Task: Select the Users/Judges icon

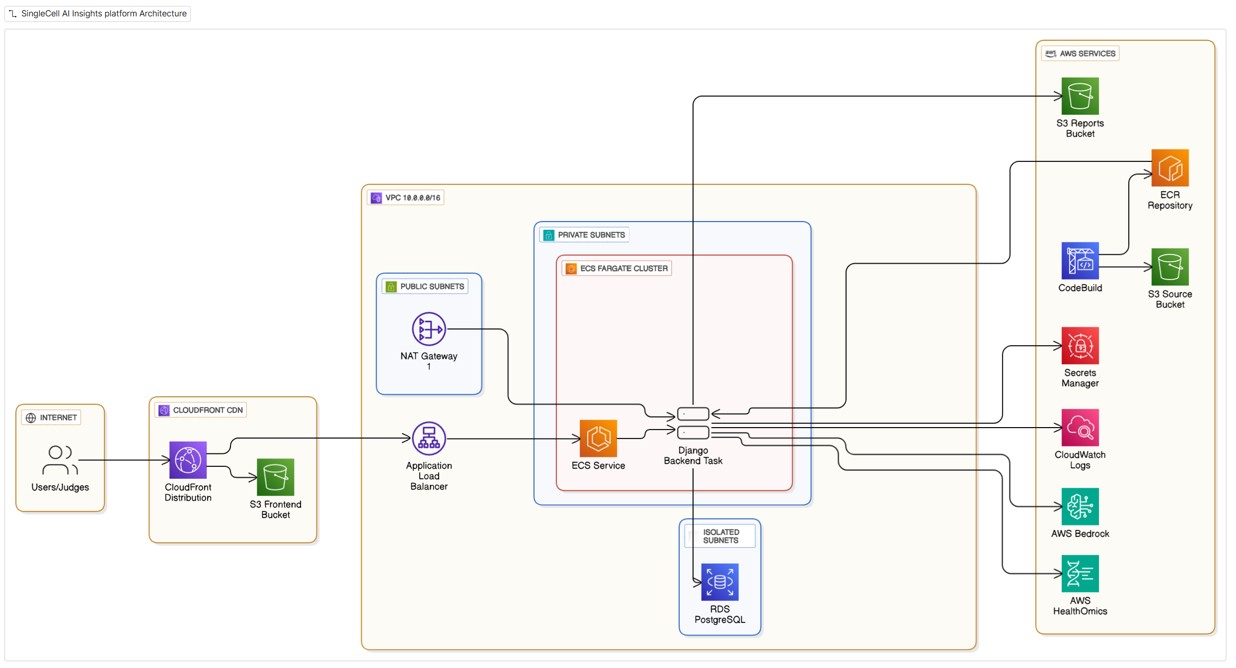Action: [60, 460]
